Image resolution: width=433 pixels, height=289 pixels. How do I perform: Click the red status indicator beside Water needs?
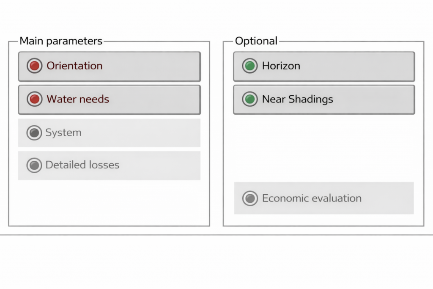(34, 99)
